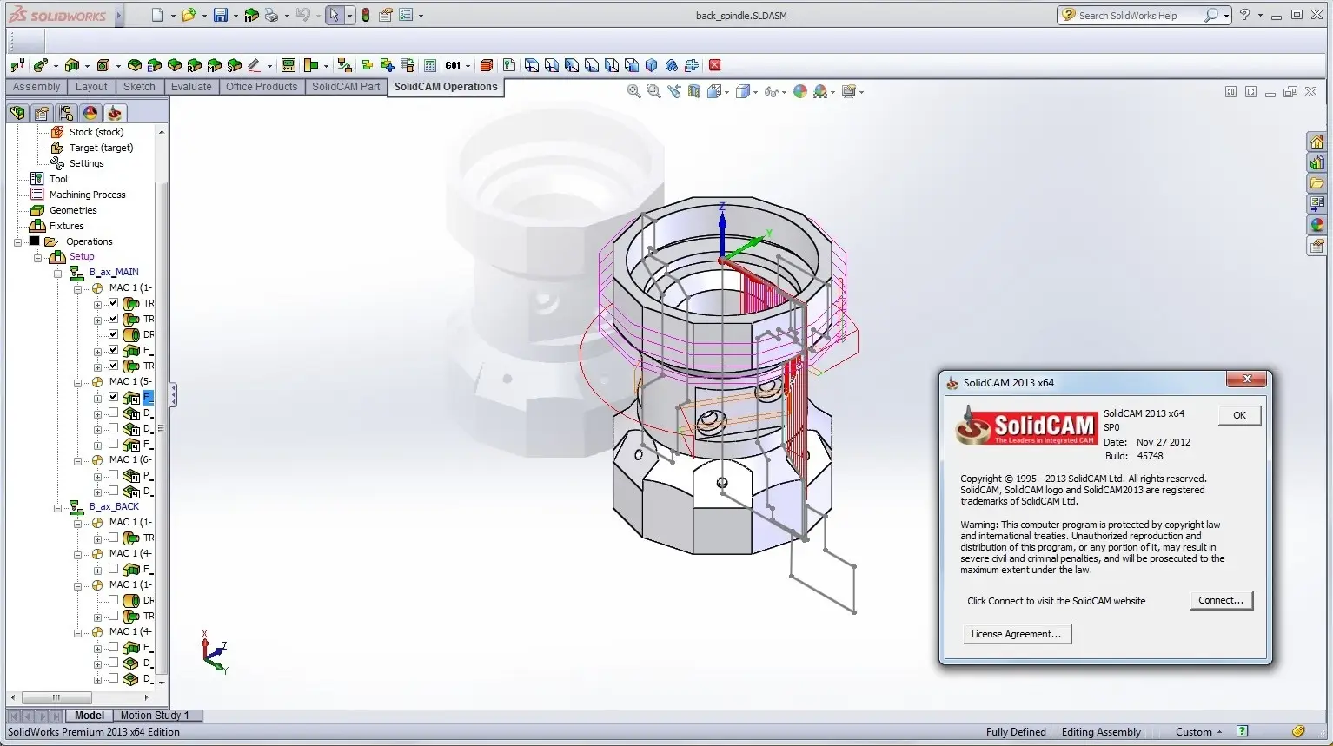Open the Custom Properties task pane icon
1333x746 pixels.
1317,247
